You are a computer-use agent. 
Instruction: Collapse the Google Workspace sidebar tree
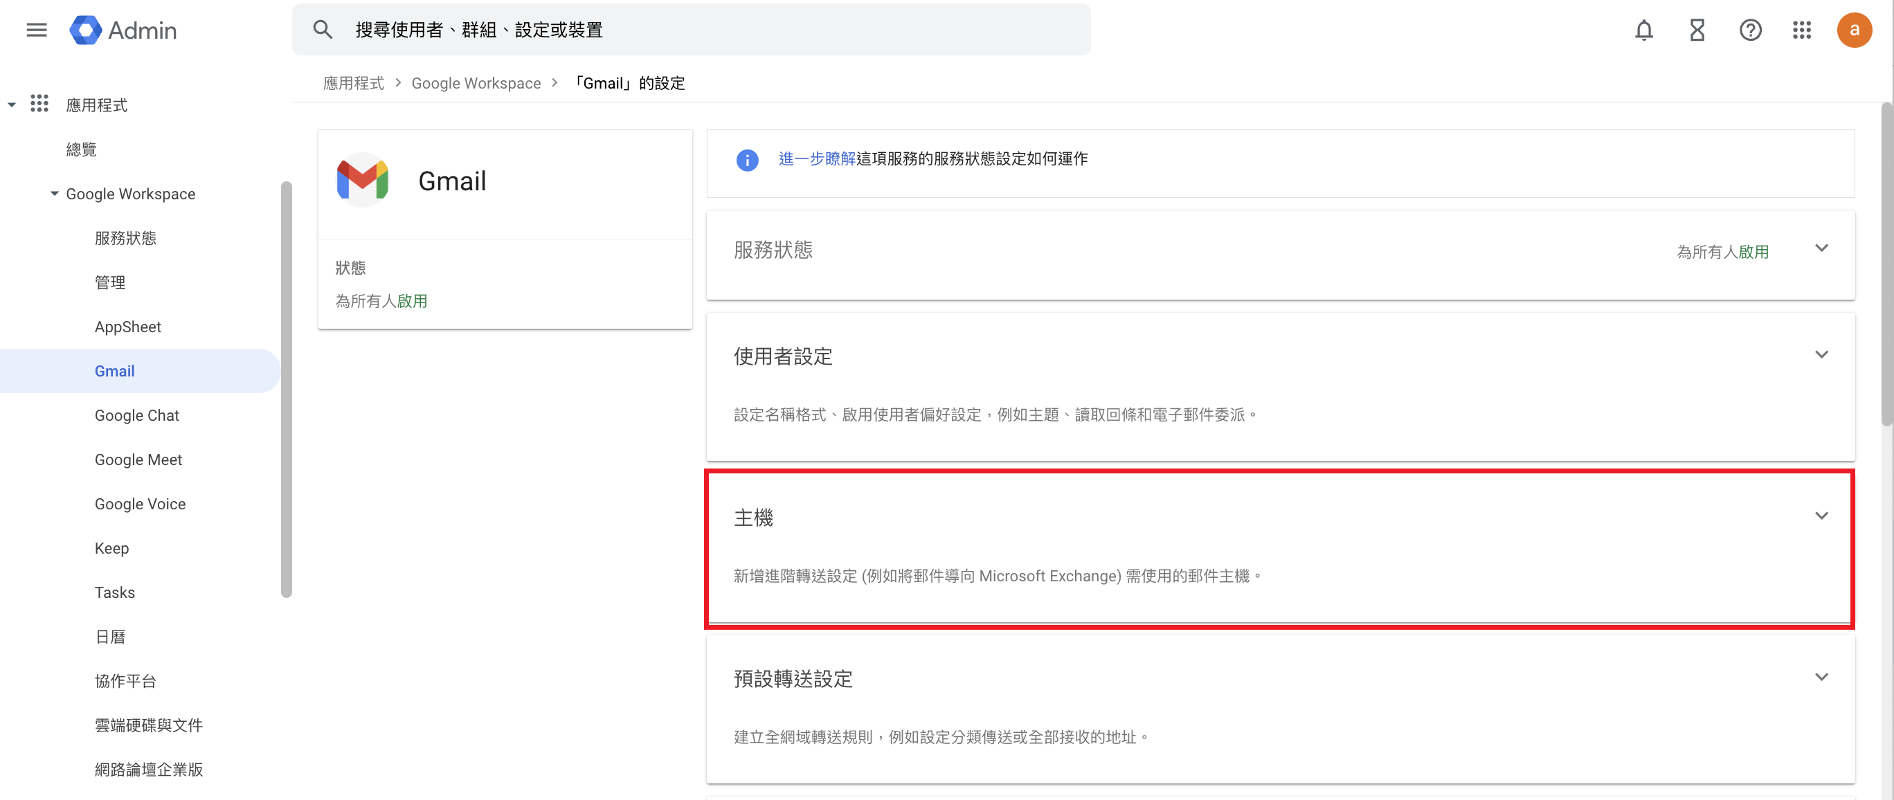pyautogui.click(x=55, y=193)
